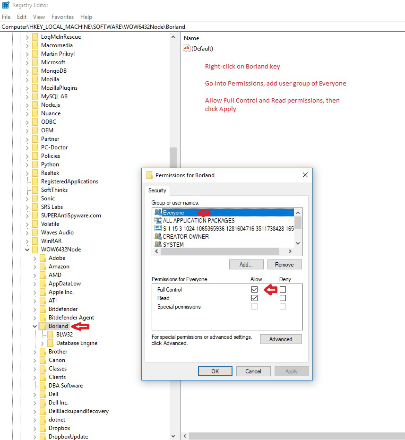Click the CREATOR OWNER user icon
Image resolution: width=405 pixels, height=440 pixels.
[158, 236]
